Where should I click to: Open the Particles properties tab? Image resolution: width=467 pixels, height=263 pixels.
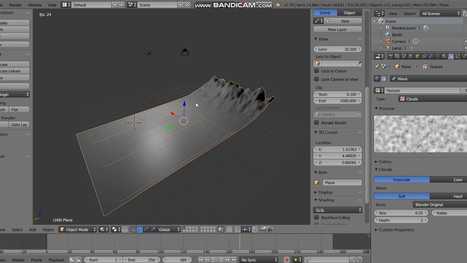point(458,56)
